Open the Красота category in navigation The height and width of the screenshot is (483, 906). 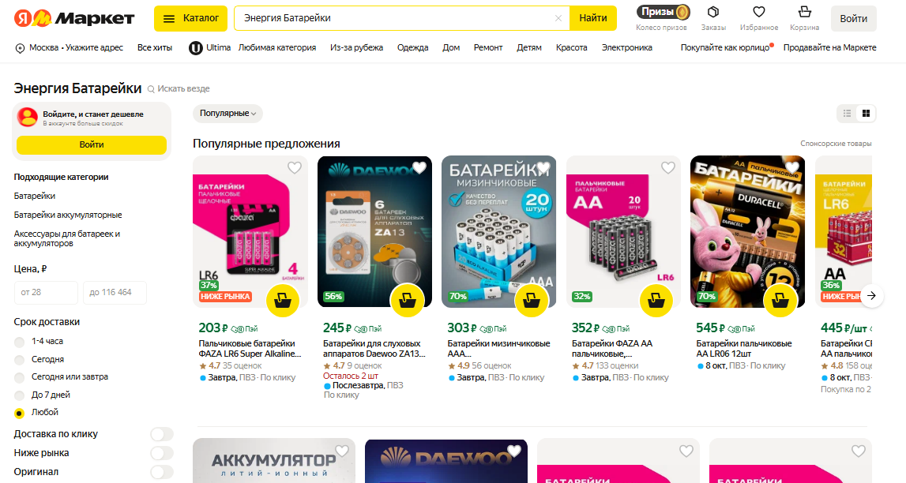point(571,47)
